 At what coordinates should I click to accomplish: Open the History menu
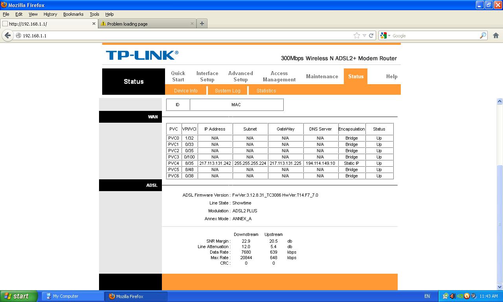point(50,14)
